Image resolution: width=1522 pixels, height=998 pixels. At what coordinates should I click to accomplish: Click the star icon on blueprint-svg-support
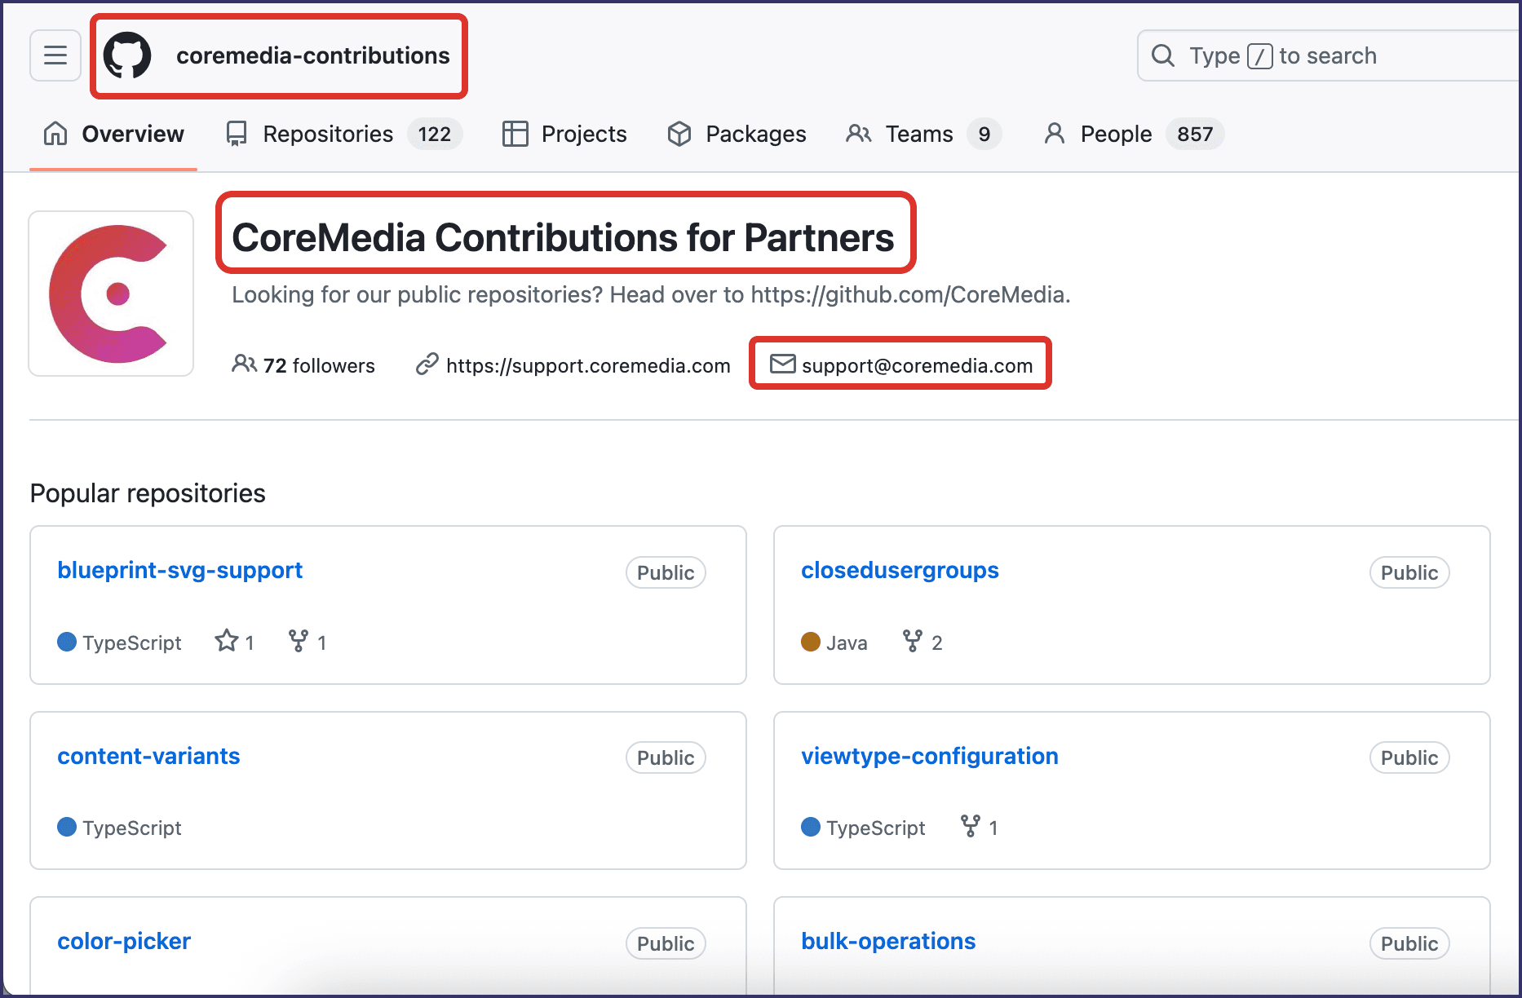pos(226,642)
